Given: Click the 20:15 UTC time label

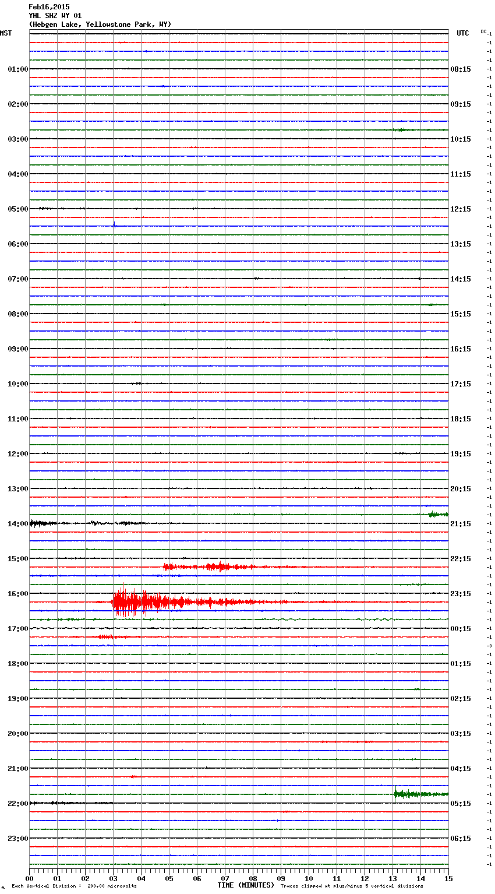Looking at the screenshot, I should point(461,489).
